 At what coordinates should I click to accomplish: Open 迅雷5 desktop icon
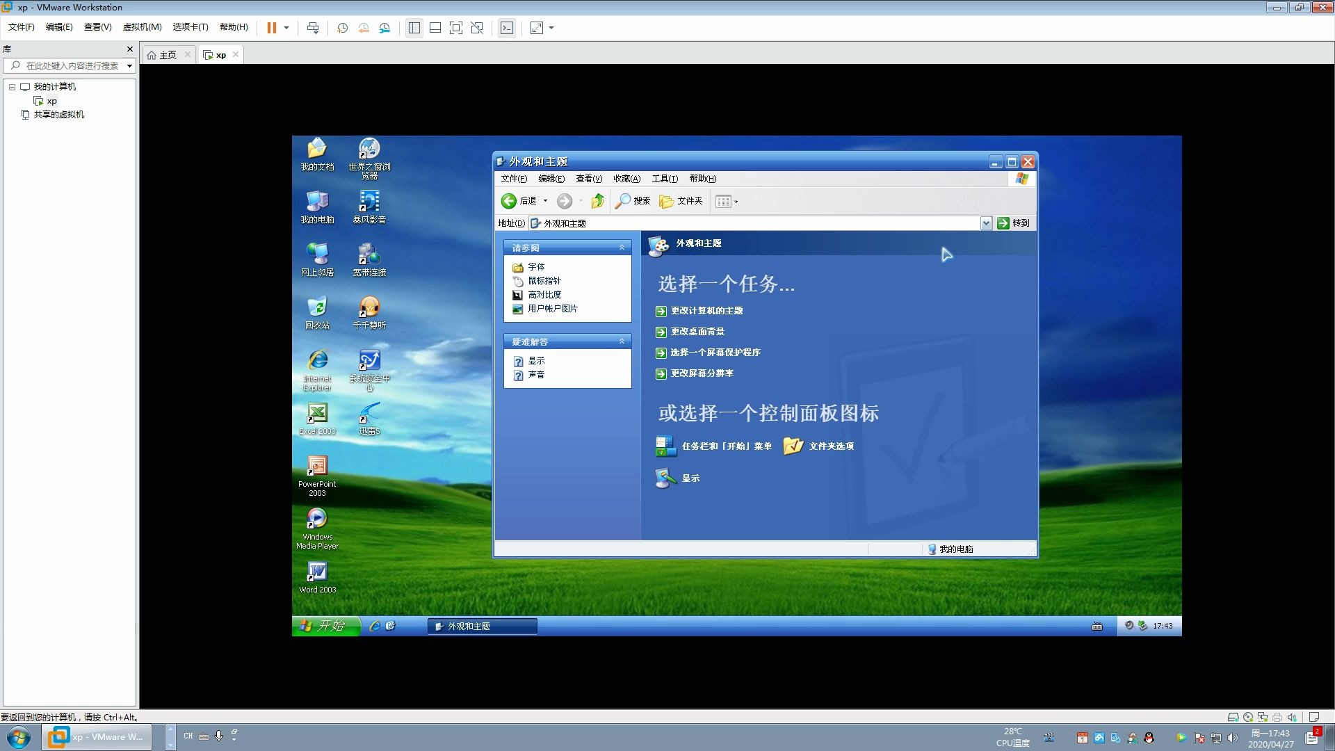tap(369, 419)
